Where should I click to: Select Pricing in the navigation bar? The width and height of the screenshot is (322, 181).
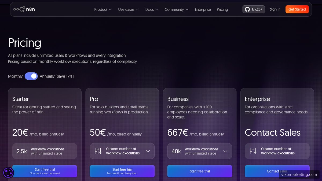tap(222, 9)
